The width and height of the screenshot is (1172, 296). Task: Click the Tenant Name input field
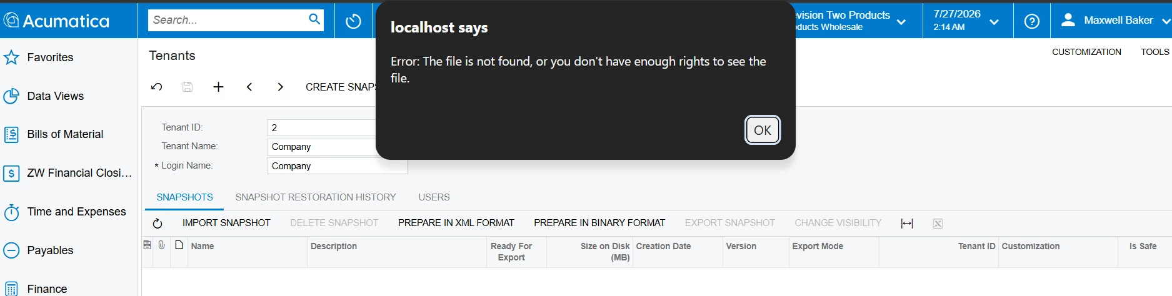coord(337,147)
